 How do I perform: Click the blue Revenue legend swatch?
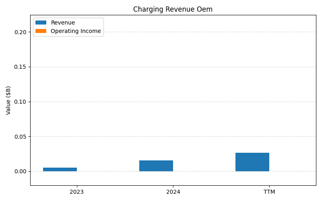pos(41,23)
